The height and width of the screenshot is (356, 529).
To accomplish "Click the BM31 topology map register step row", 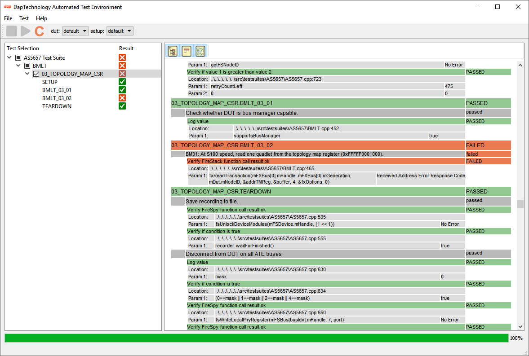I will [325, 154].
